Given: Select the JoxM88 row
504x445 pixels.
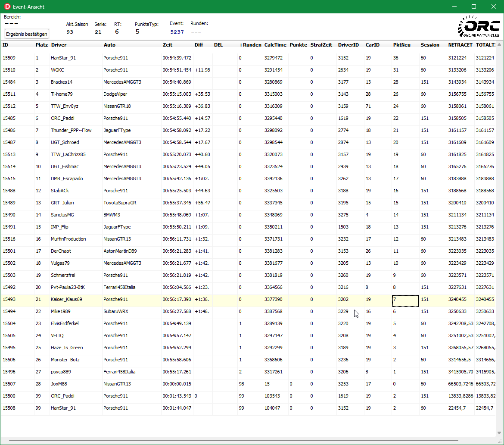Looking at the screenshot, I should [60, 384].
